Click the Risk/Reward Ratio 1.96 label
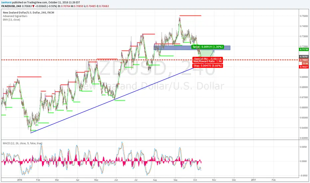This screenshot has height=183, width=310. tap(208, 61)
